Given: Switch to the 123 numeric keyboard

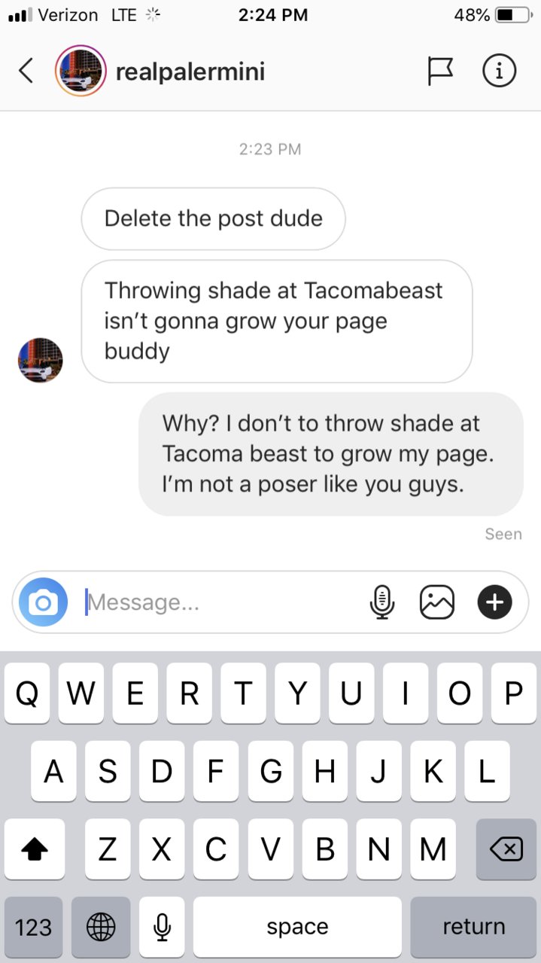Looking at the screenshot, I should pos(34,927).
